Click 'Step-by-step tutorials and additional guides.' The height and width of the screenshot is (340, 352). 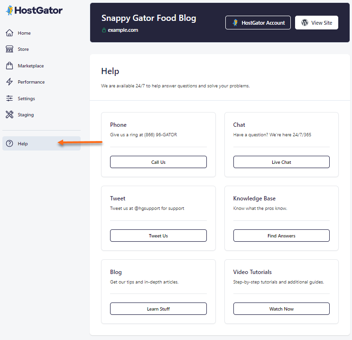click(278, 282)
